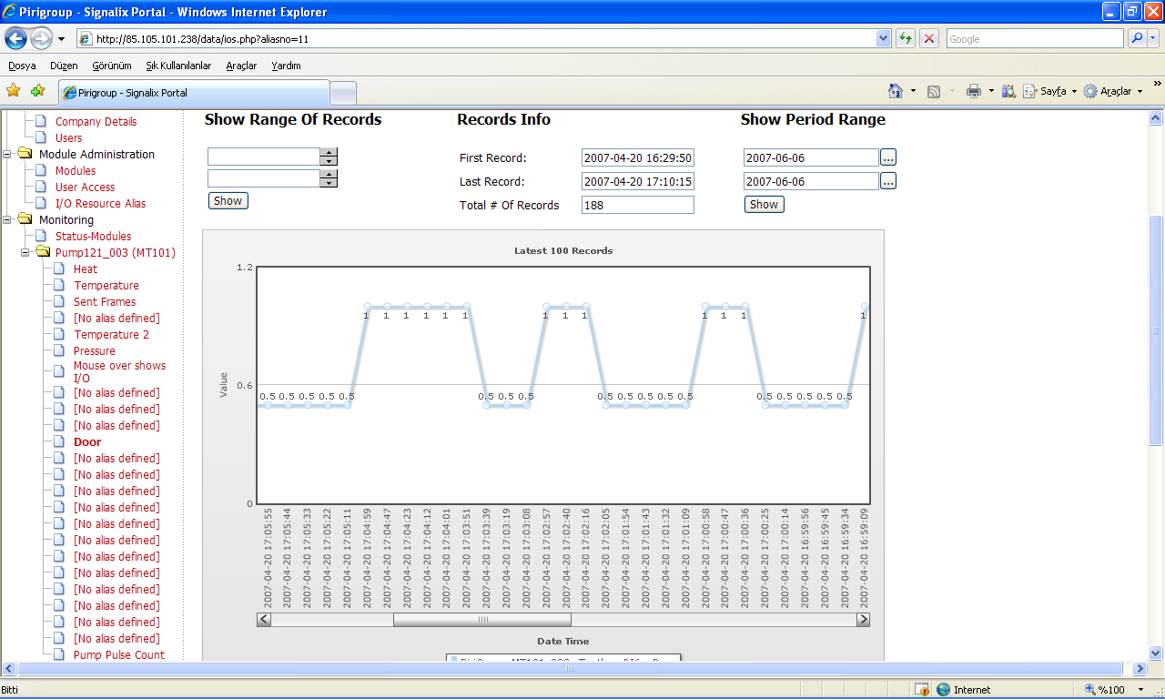
Task: Click Show under Show Range Of Records
Action: coord(228,200)
